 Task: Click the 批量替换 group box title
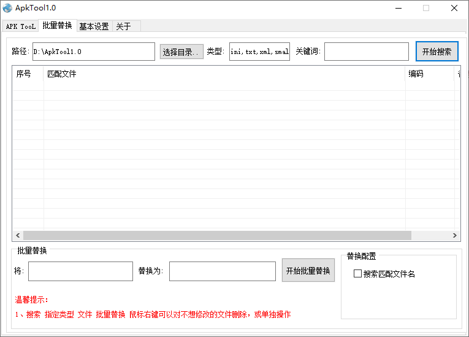(x=32, y=250)
